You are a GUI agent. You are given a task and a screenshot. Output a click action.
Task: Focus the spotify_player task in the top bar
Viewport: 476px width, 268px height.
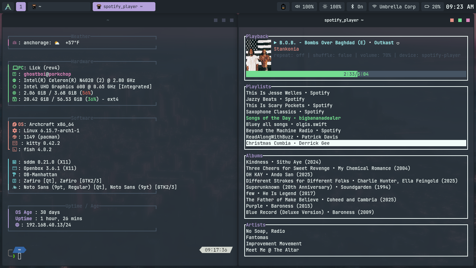pyautogui.click(x=124, y=7)
